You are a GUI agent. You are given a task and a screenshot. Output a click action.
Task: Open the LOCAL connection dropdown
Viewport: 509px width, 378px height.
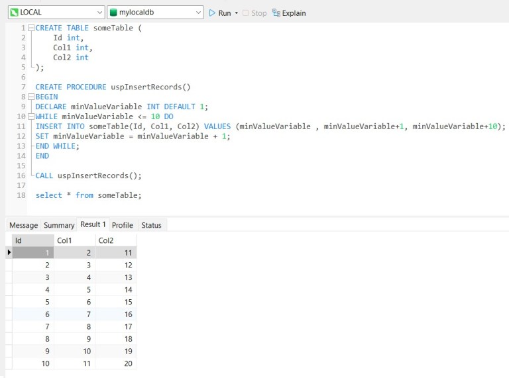56,13
